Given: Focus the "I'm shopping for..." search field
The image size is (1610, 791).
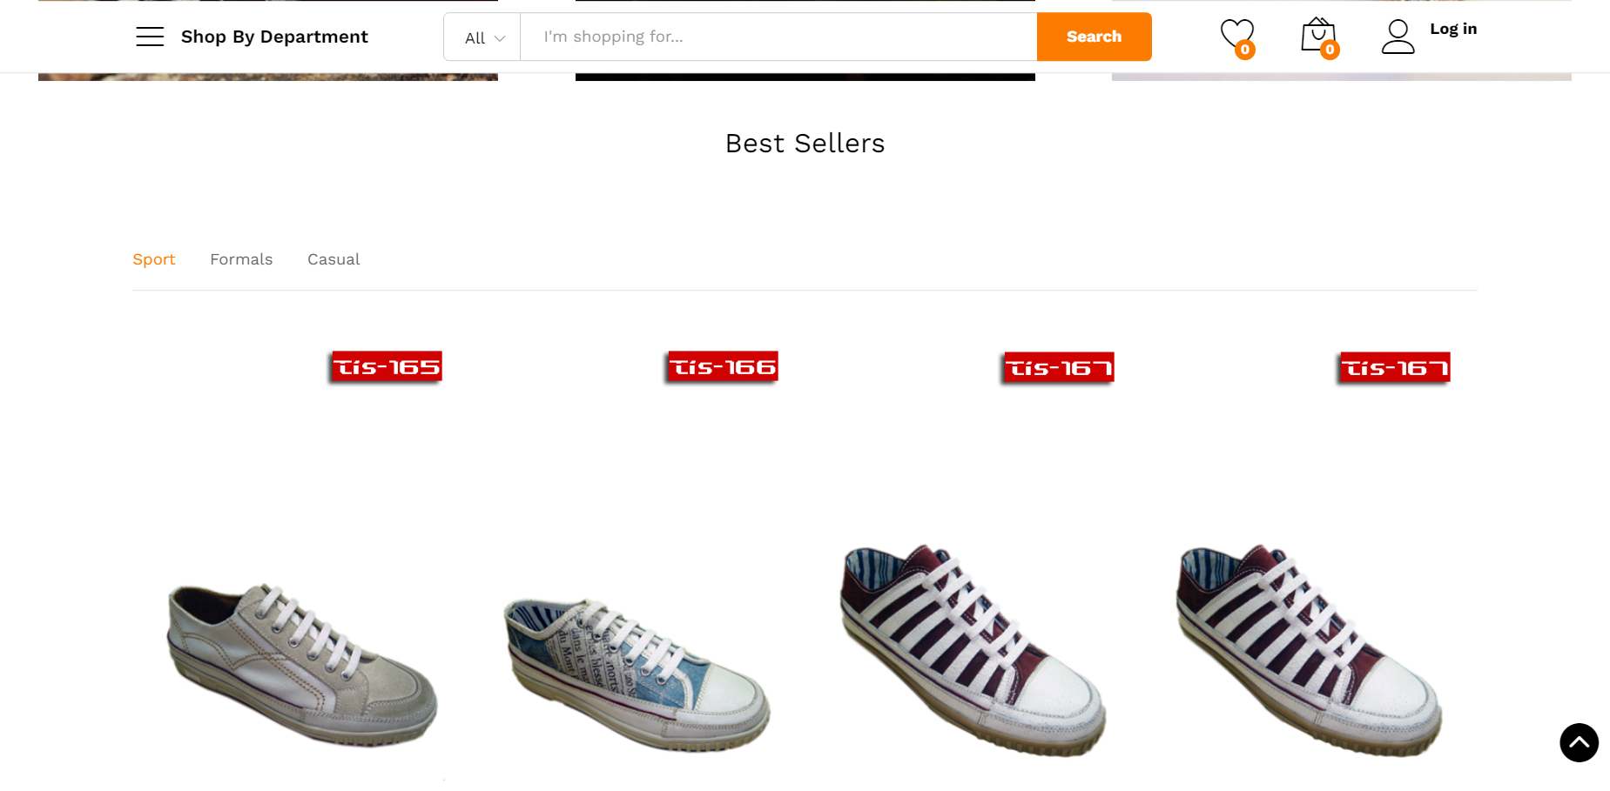Looking at the screenshot, I should 778,37.
